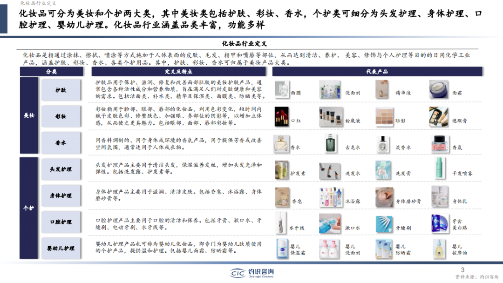This screenshot has height=283, width=503.
Task: Click the 面膜 product image
Action: click(x=282, y=90)
